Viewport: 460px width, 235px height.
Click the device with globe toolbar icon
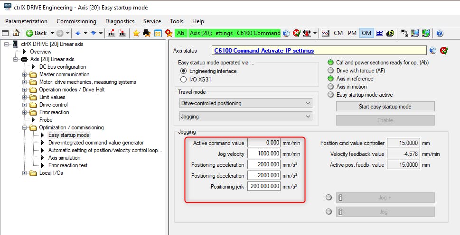[426, 33]
